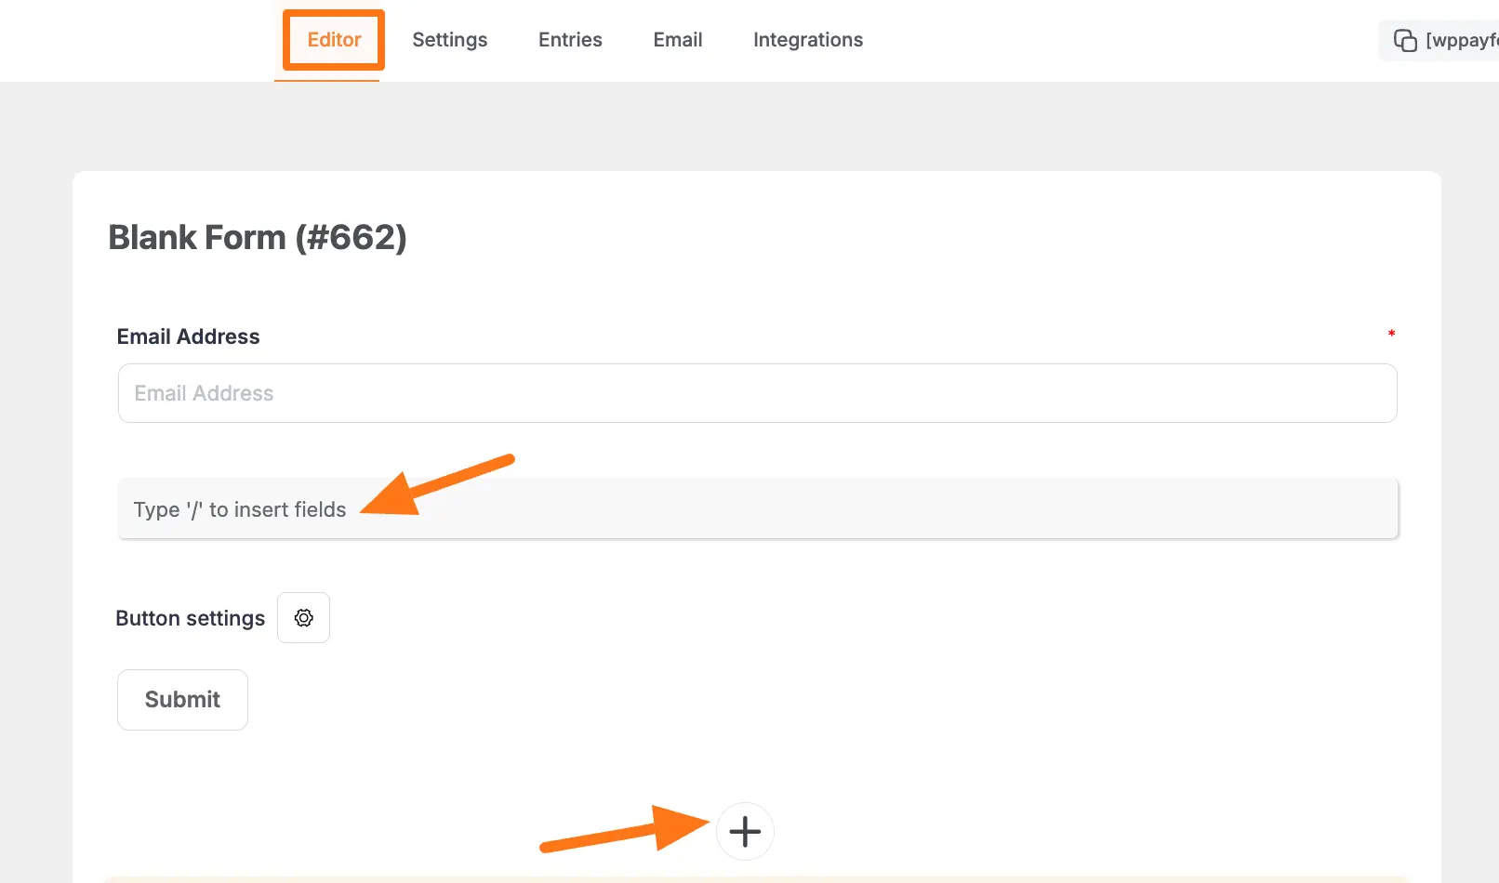The width and height of the screenshot is (1499, 883).
Task: Click the [wppayf shortcode text
Action: pyautogui.click(x=1461, y=40)
